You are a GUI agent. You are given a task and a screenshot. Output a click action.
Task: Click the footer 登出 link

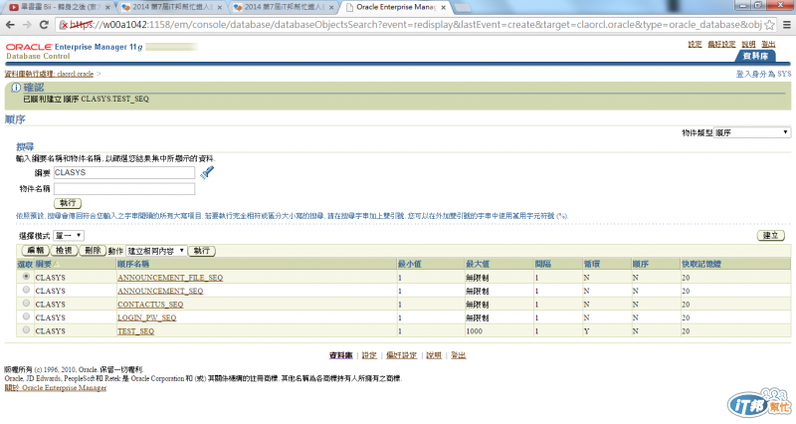pos(458,355)
